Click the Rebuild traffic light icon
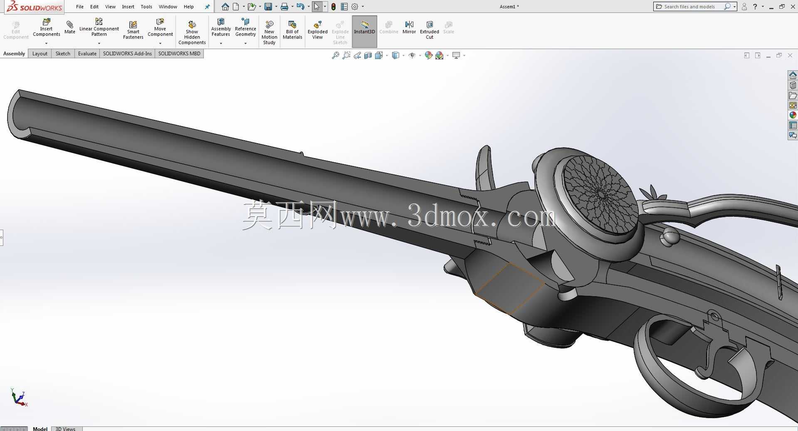The height and width of the screenshot is (431, 798). coord(334,7)
